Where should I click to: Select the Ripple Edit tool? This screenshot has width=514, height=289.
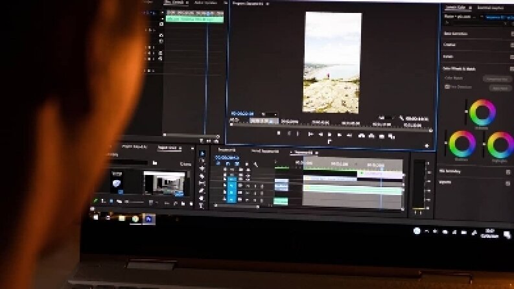(202, 168)
